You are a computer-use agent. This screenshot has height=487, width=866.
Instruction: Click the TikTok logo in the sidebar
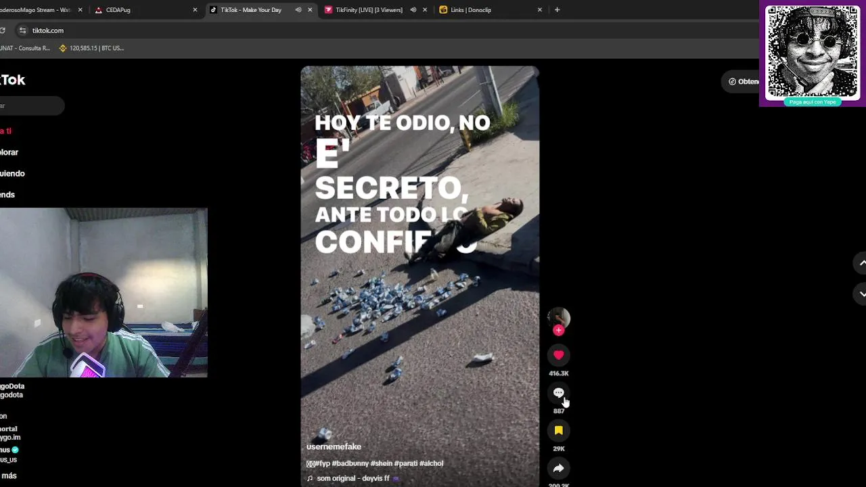12,80
